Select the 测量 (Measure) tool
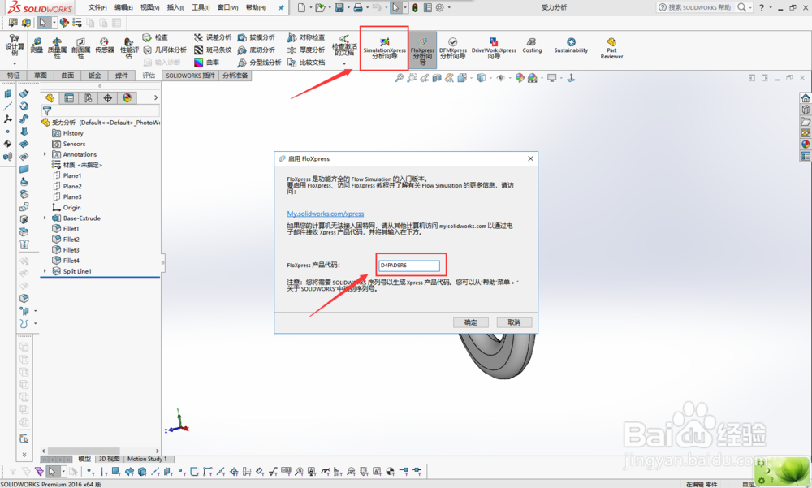This screenshot has height=488, width=812. coord(37,45)
